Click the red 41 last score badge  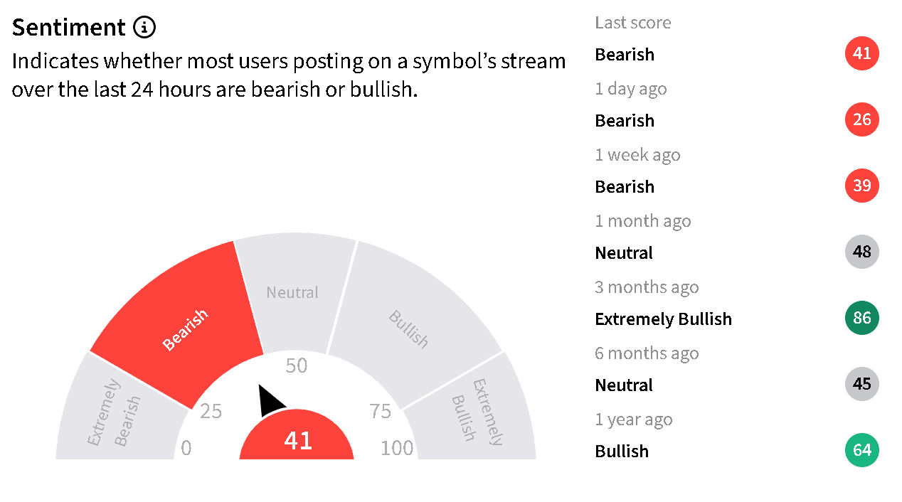pos(862,54)
